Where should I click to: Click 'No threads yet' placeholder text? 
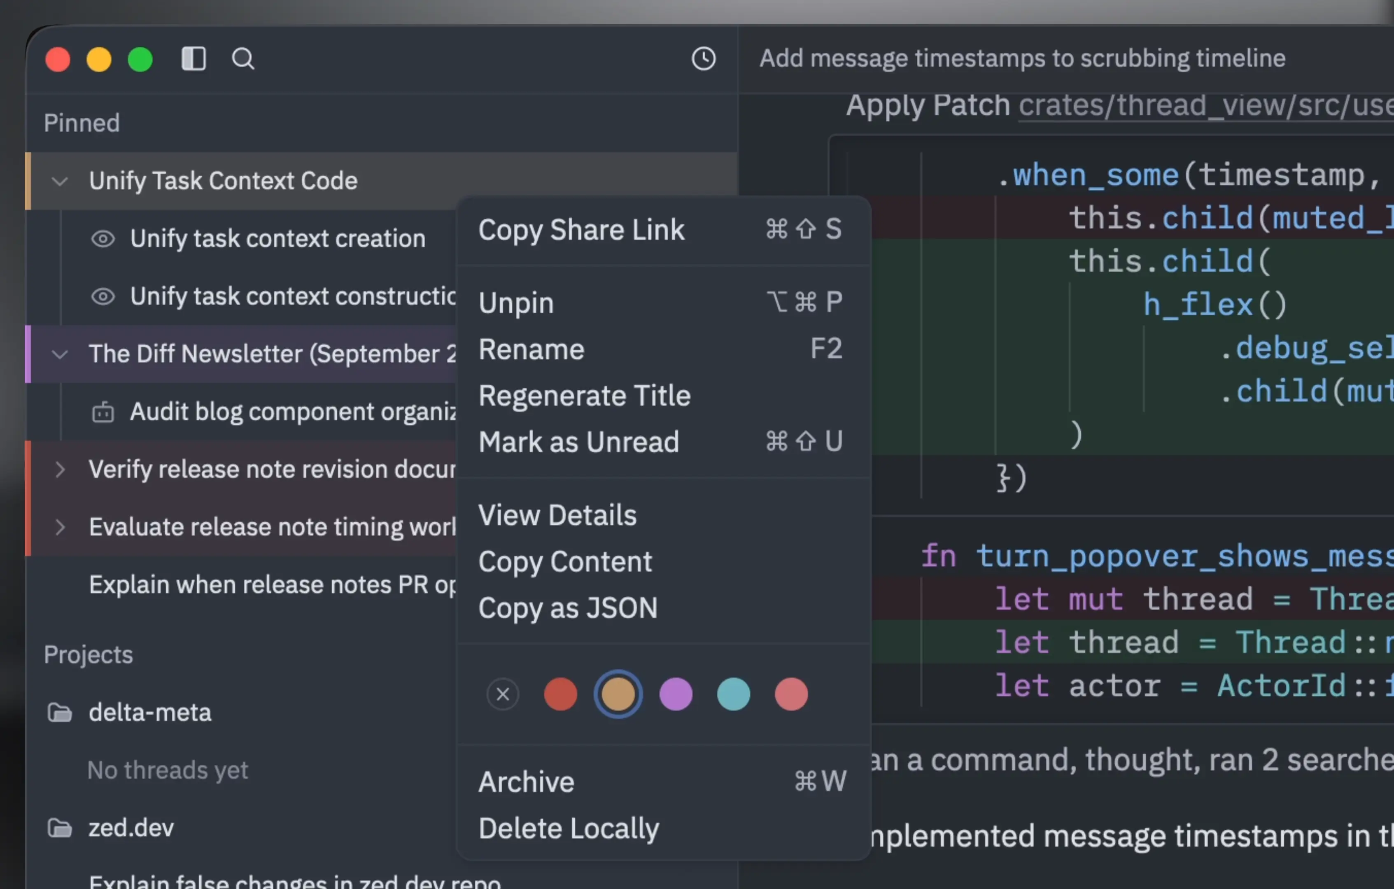[167, 770]
